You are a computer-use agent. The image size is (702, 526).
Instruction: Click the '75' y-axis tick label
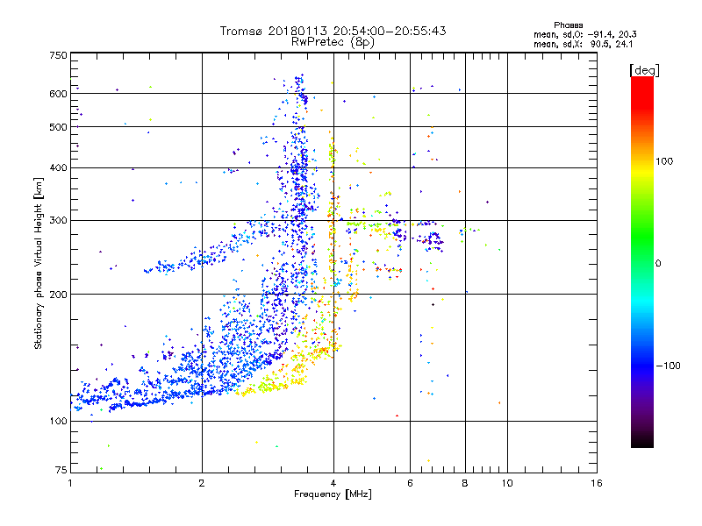(61, 470)
